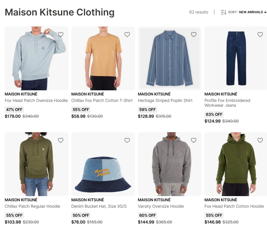
Task: Open the gray varsity hoodie photo
Action: [x=169, y=164]
